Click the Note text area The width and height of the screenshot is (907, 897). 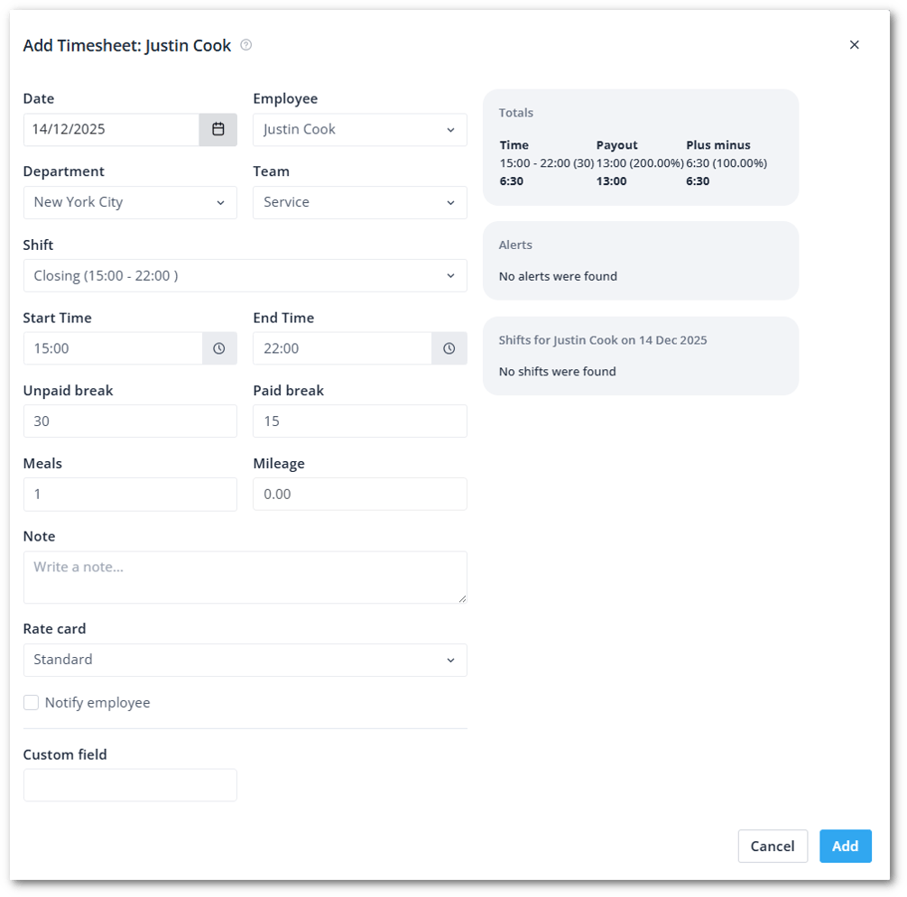coord(245,578)
